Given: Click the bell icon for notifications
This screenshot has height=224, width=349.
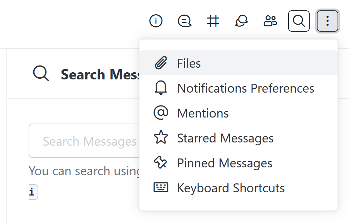Looking at the screenshot, I should 161,88.
